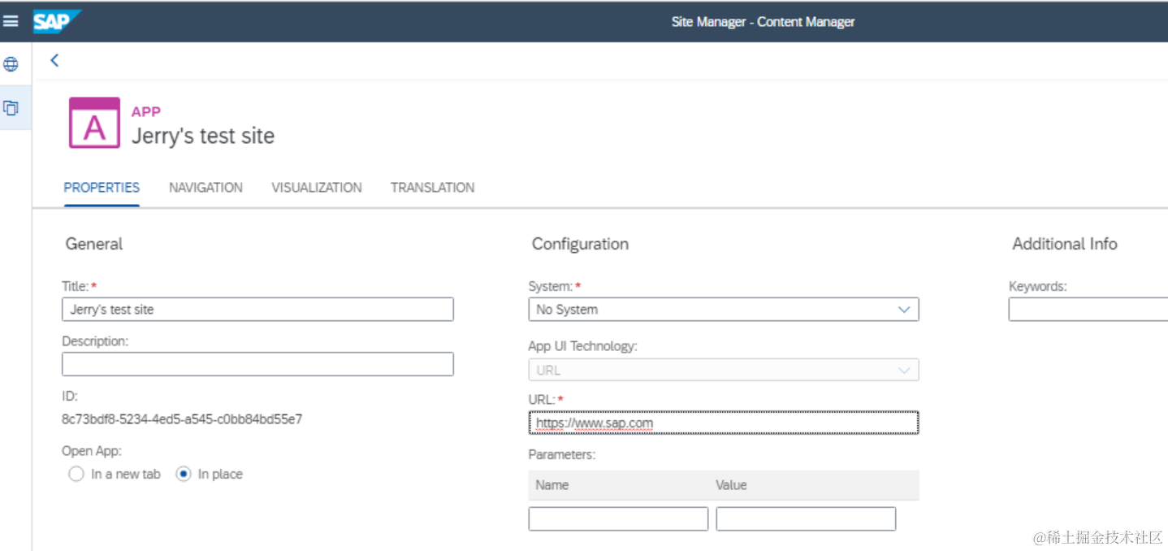Open the hamburger navigation menu
This screenshot has height=551, width=1168.
tap(11, 21)
